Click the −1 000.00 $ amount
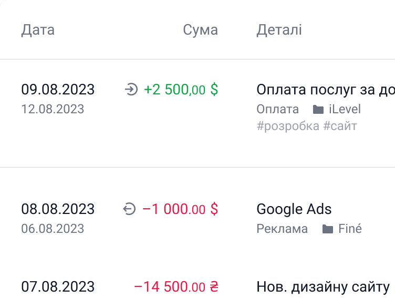 180,209
